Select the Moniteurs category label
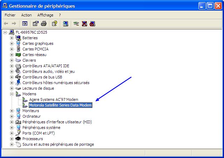 [31, 111]
